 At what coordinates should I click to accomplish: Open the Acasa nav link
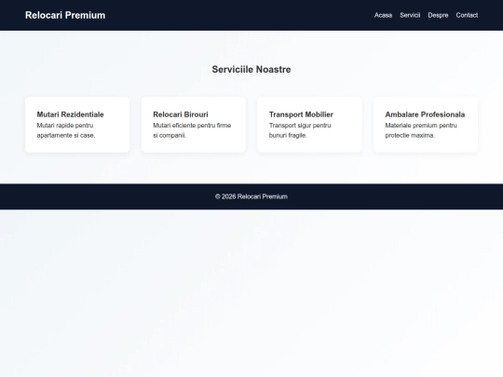[x=383, y=15]
